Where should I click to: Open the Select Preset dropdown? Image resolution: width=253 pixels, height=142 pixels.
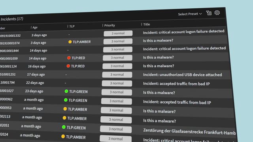click(190, 14)
